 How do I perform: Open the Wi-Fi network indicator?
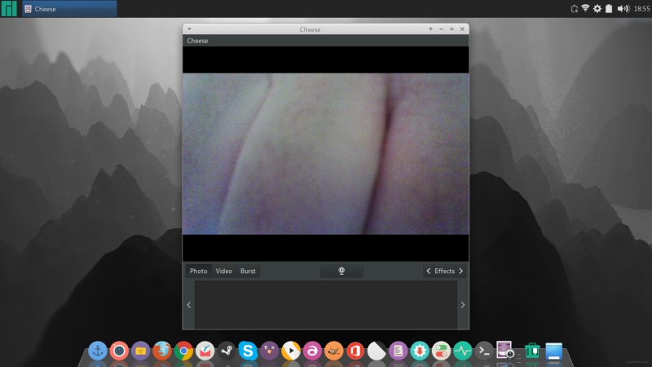585,8
